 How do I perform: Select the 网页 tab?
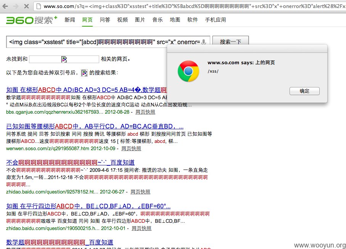point(87,20)
